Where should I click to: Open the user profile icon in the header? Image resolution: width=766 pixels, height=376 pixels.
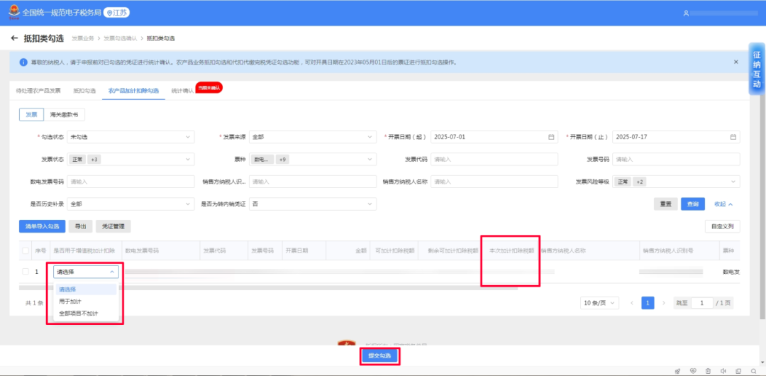coord(686,13)
